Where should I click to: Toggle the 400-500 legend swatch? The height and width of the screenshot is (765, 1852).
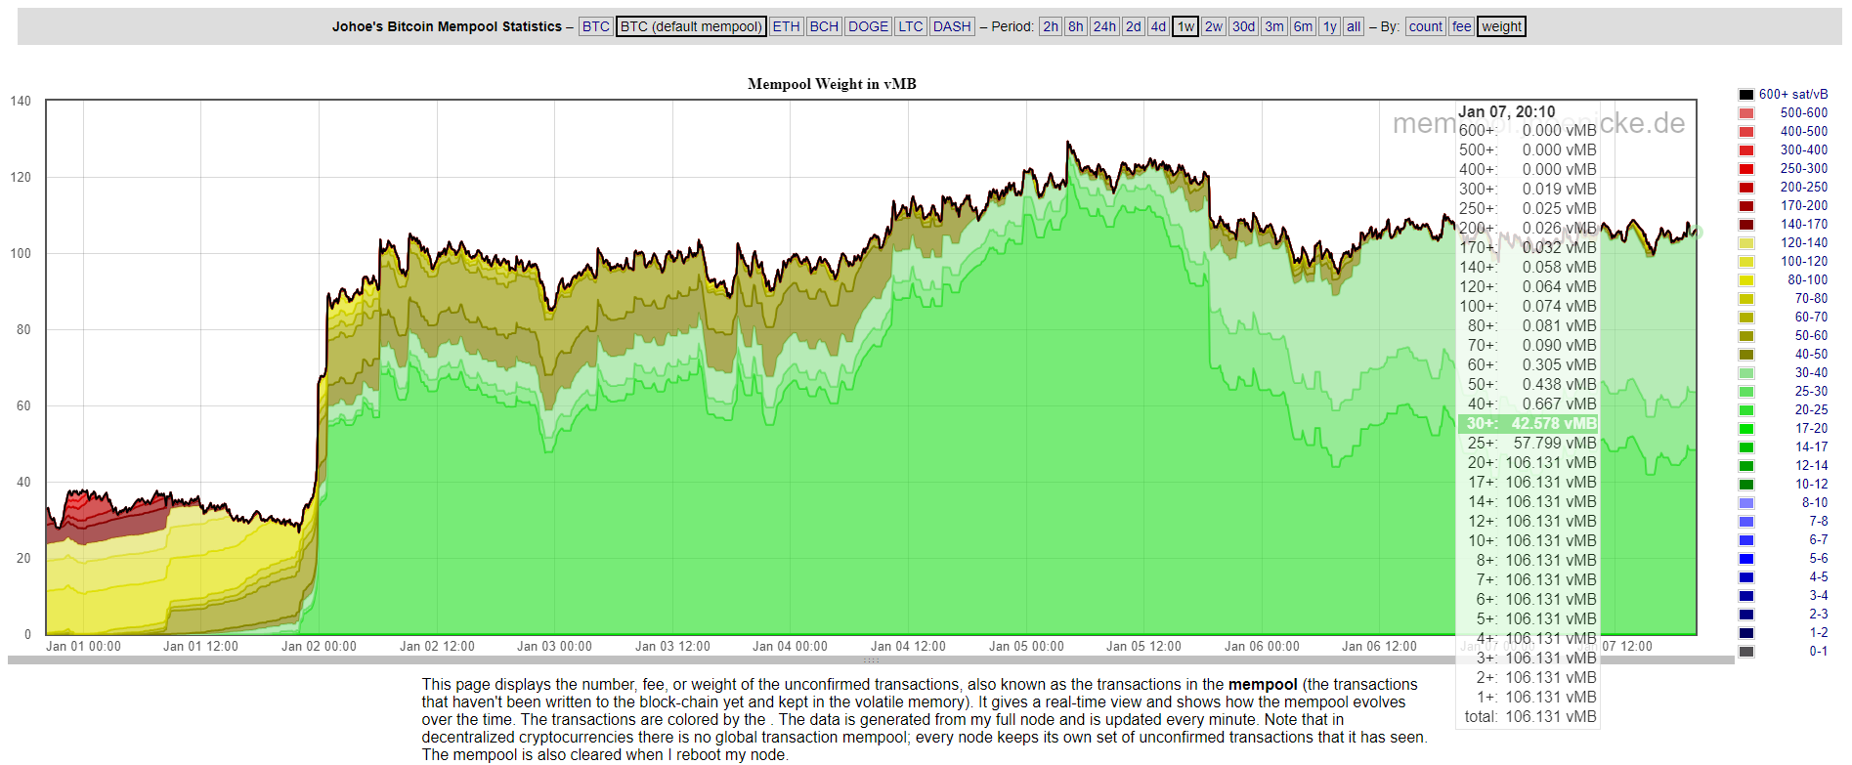pyautogui.click(x=1745, y=132)
